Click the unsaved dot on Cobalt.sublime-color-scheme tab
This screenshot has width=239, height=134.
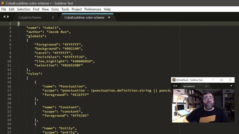point(109,17)
